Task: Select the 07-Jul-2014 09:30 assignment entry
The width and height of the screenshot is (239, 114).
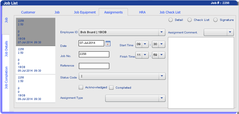Action: tap(36, 32)
